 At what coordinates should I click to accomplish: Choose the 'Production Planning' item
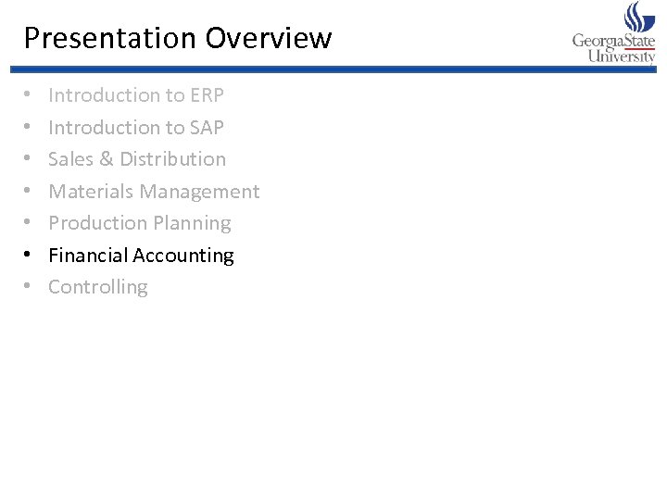tap(140, 223)
